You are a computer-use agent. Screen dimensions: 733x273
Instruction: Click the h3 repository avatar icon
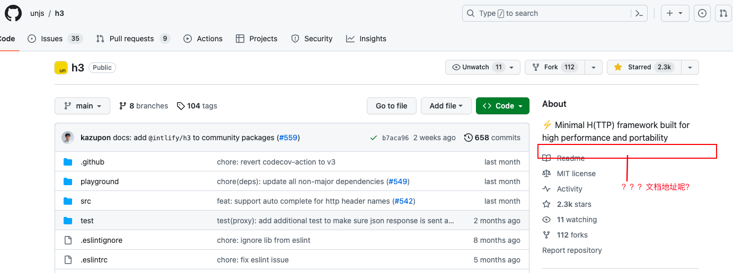pyautogui.click(x=61, y=68)
